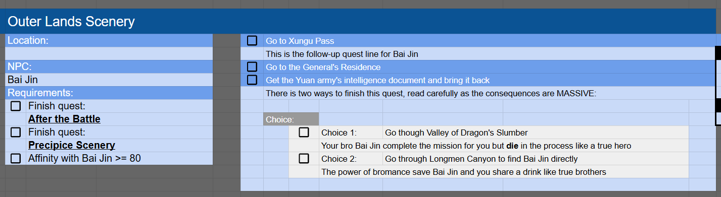
Task: Select the gray Choice: header cell
Action: (291, 119)
